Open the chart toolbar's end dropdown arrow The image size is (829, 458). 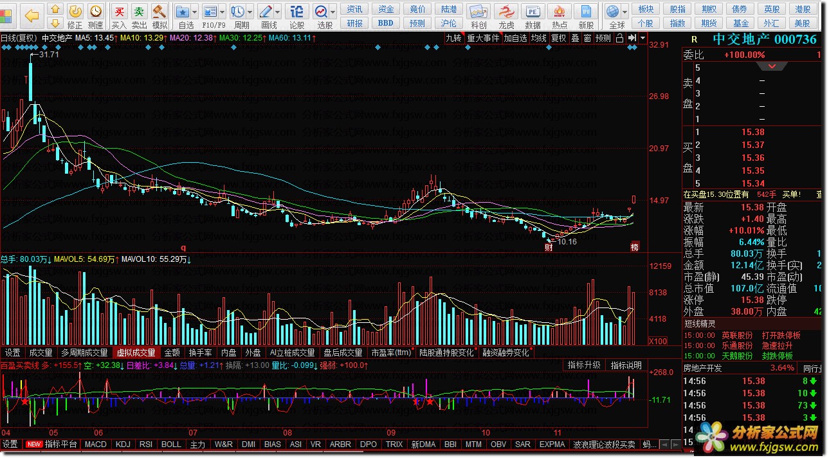tap(642, 39)
